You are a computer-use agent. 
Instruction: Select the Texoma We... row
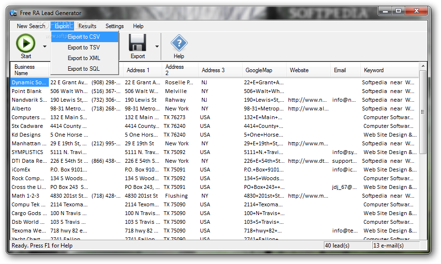pos(214,231)
